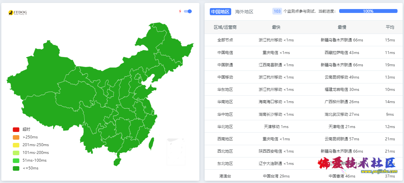This screenshot has width=404, height=183.
Task: Click the dark green <=50ms legend swatch
Action: click(x=16, y=168)
